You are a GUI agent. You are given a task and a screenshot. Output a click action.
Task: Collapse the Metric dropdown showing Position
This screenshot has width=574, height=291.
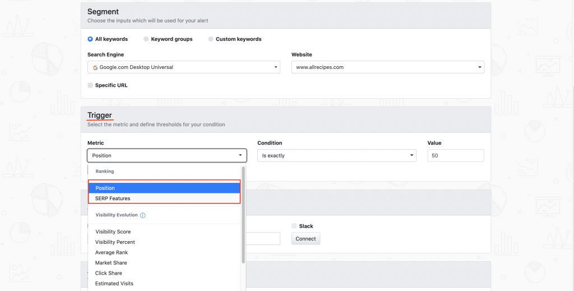pos(167,155)
